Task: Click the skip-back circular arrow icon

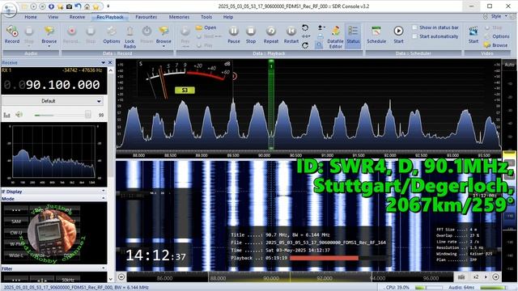Action: 305,27
